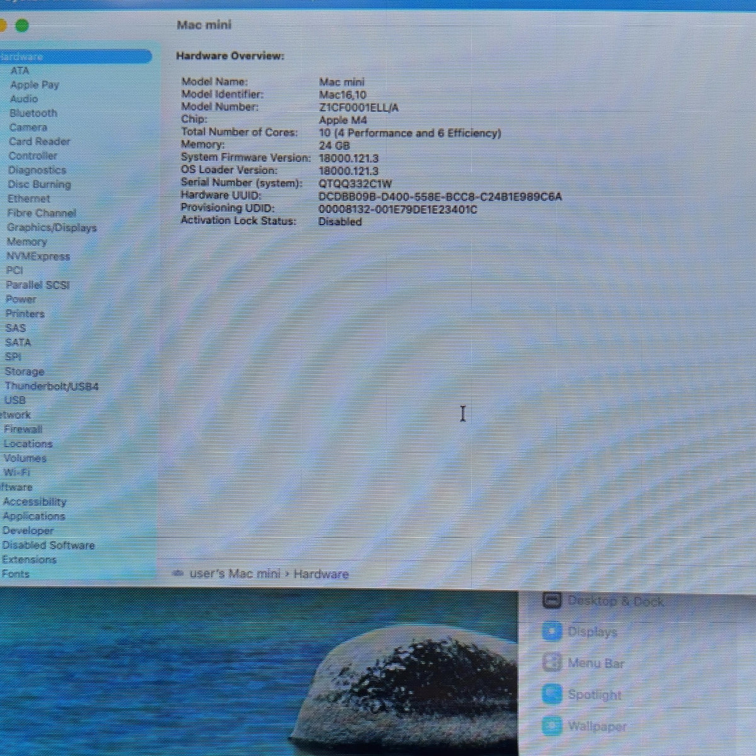Click the serial number value QTQQ332C1W

tap(355, 184)
